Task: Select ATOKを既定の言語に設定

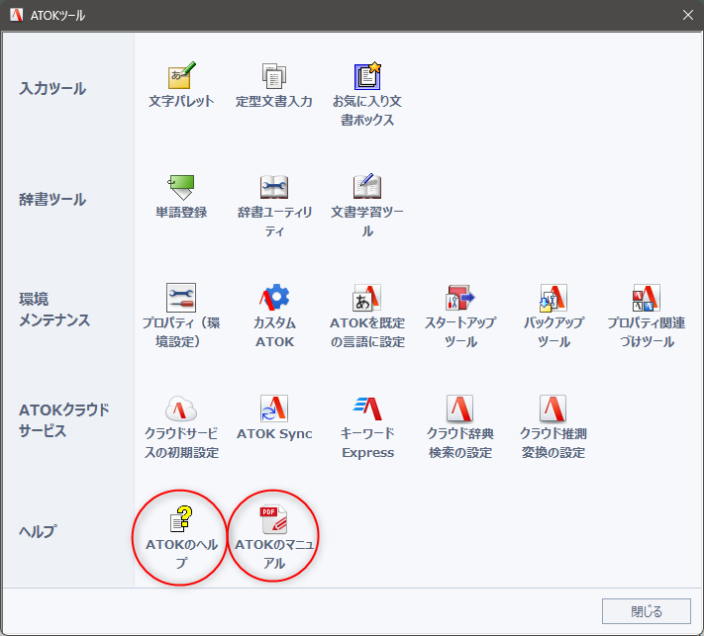Action: (367, 317)
